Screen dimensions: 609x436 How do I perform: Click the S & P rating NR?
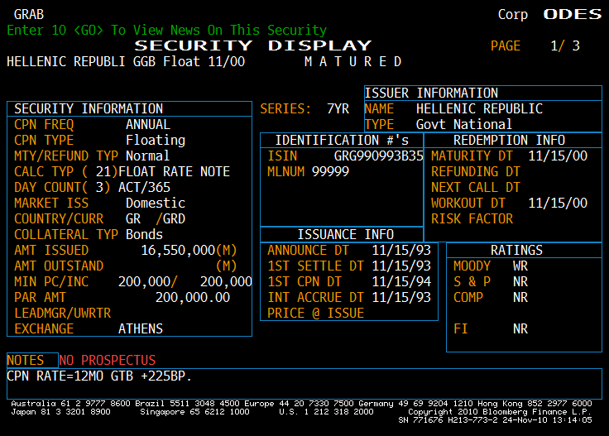click(520, 281)
